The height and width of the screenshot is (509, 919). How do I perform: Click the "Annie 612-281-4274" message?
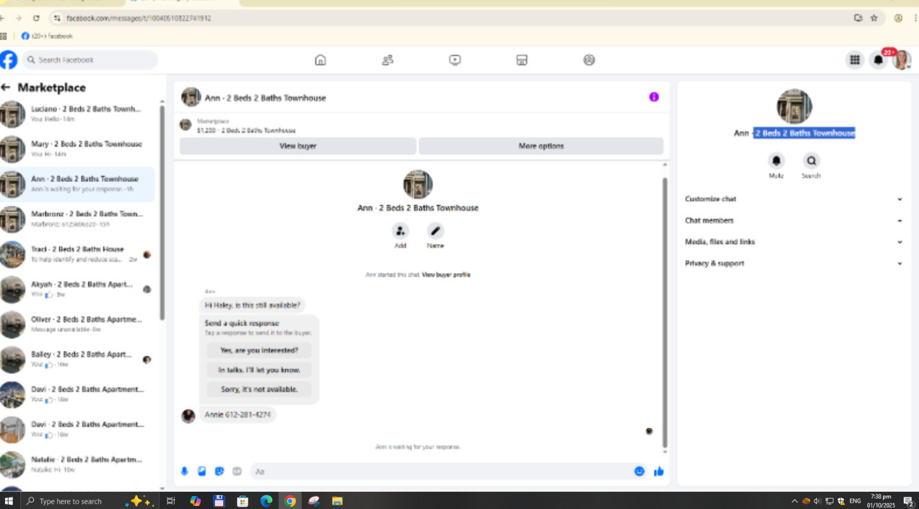point(238,415)
